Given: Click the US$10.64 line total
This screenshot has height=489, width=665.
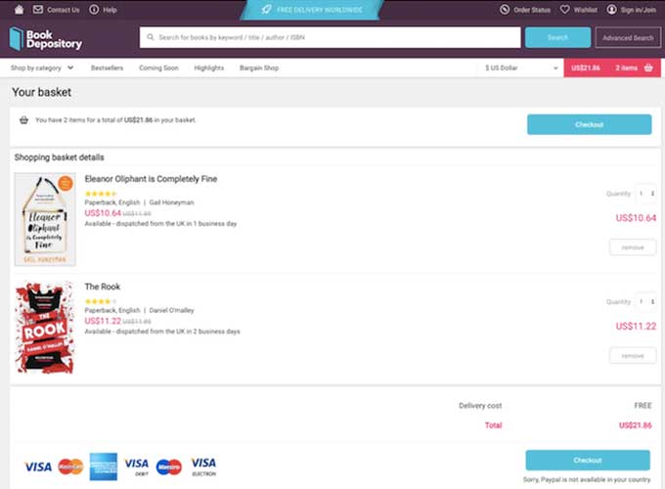Looking at the screenshot, I should 636,218.
